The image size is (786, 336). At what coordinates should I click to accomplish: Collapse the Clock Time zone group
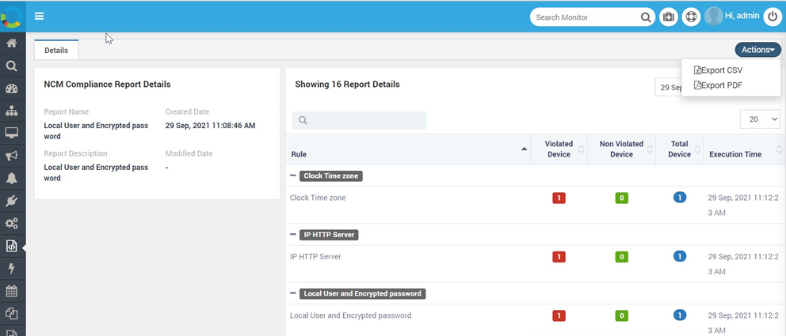coord(292,176)
